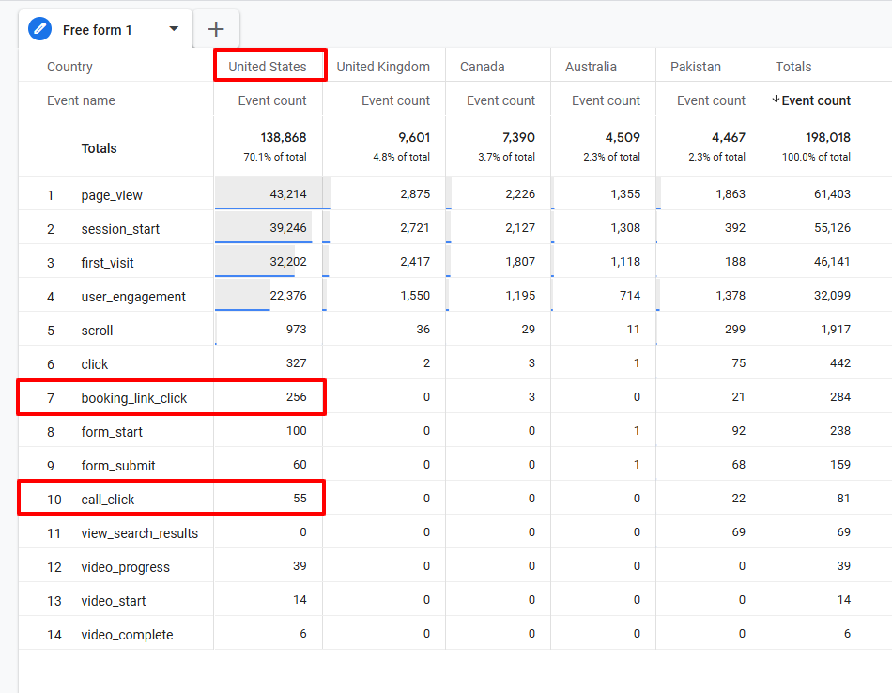
Task: Select the Totals row label
Action: pyautogui.click(x=99, y=147)
